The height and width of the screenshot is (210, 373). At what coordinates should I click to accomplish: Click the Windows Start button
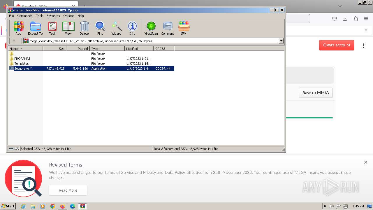(x=8, y=206)
